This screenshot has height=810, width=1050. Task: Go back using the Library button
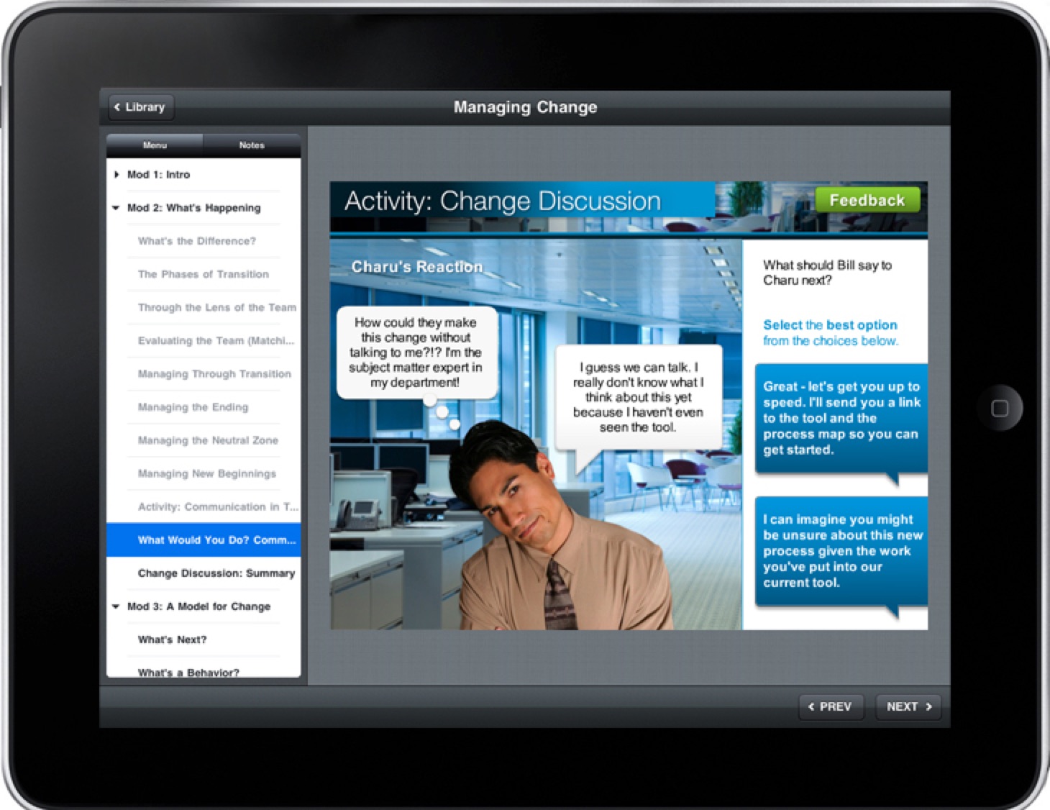(x=141, y=107)
